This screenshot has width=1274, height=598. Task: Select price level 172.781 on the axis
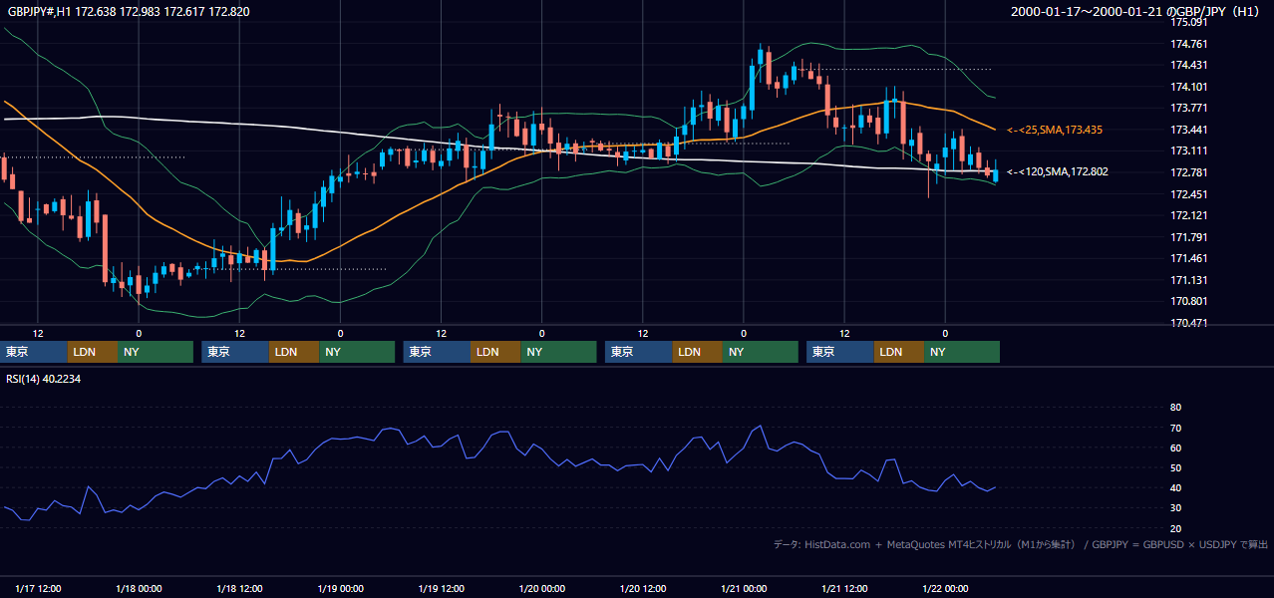pos(1189,172)
